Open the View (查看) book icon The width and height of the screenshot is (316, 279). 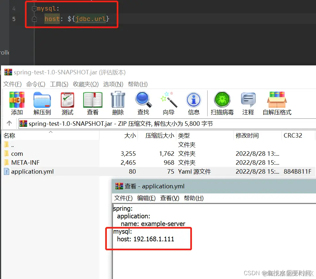coord(93,100)
